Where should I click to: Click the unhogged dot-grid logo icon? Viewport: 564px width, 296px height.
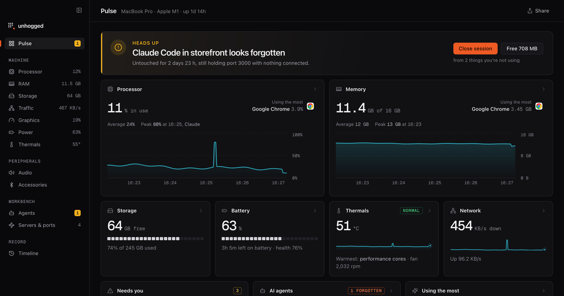pos(11,26)
